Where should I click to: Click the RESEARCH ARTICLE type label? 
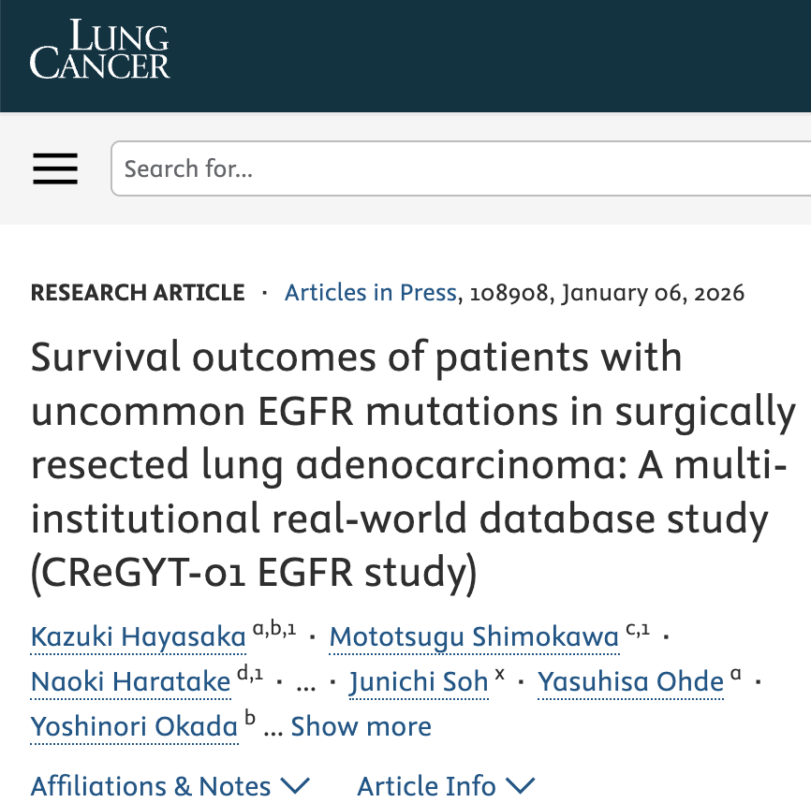tap(138, 293)
